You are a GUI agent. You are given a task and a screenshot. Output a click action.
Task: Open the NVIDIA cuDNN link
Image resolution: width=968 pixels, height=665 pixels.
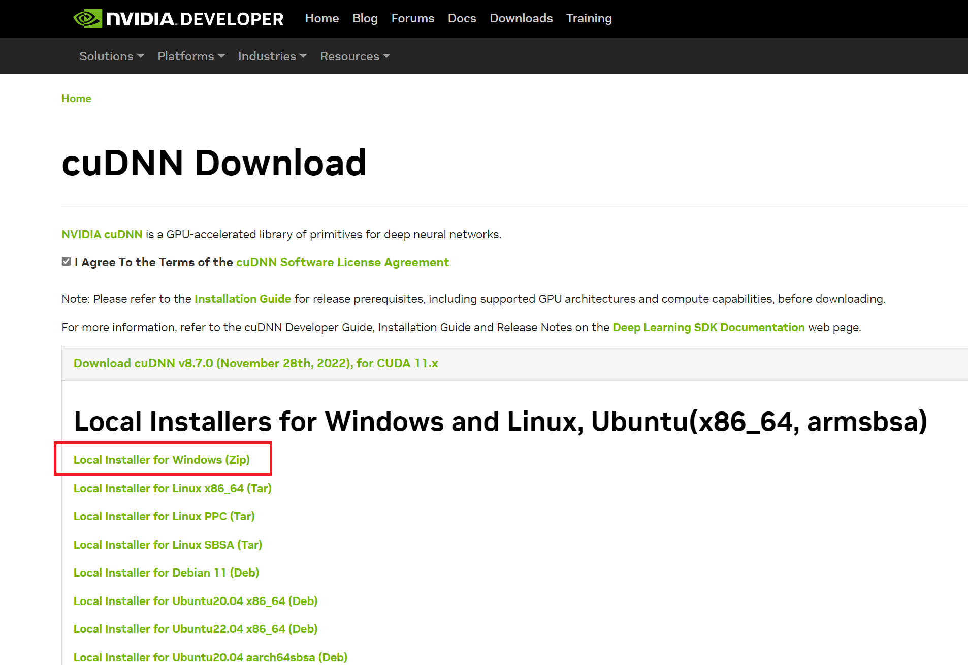pos(102,234)
